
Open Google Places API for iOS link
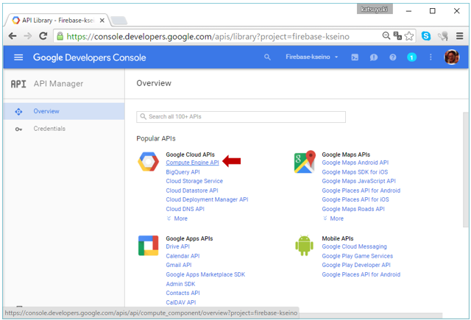click(x=355, y=199)
